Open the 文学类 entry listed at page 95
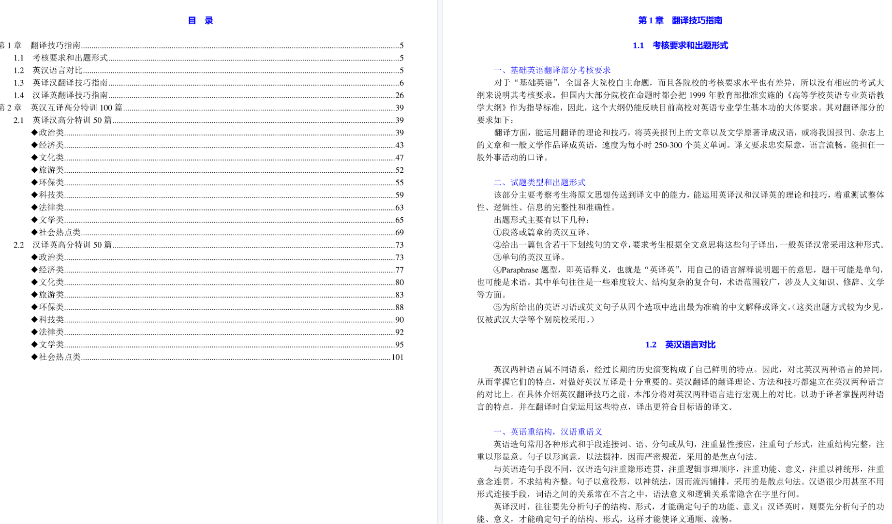 pos(51,345)
